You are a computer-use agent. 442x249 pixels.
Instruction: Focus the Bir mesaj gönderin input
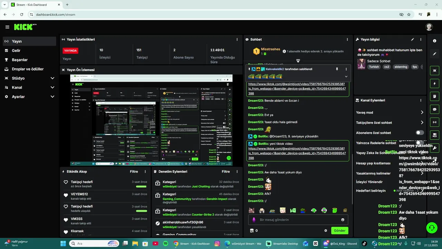tap(298, 220)
